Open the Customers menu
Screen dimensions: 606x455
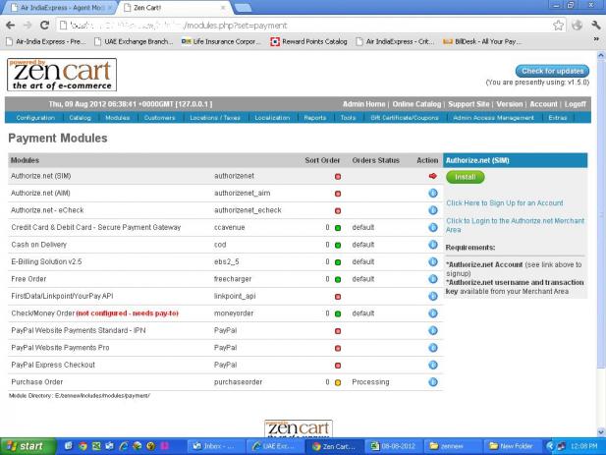[x=160, y=118]
